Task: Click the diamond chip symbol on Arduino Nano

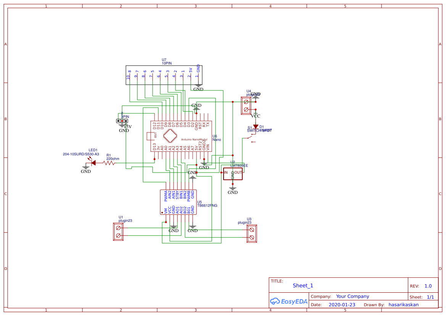Action: click(170, 136)
